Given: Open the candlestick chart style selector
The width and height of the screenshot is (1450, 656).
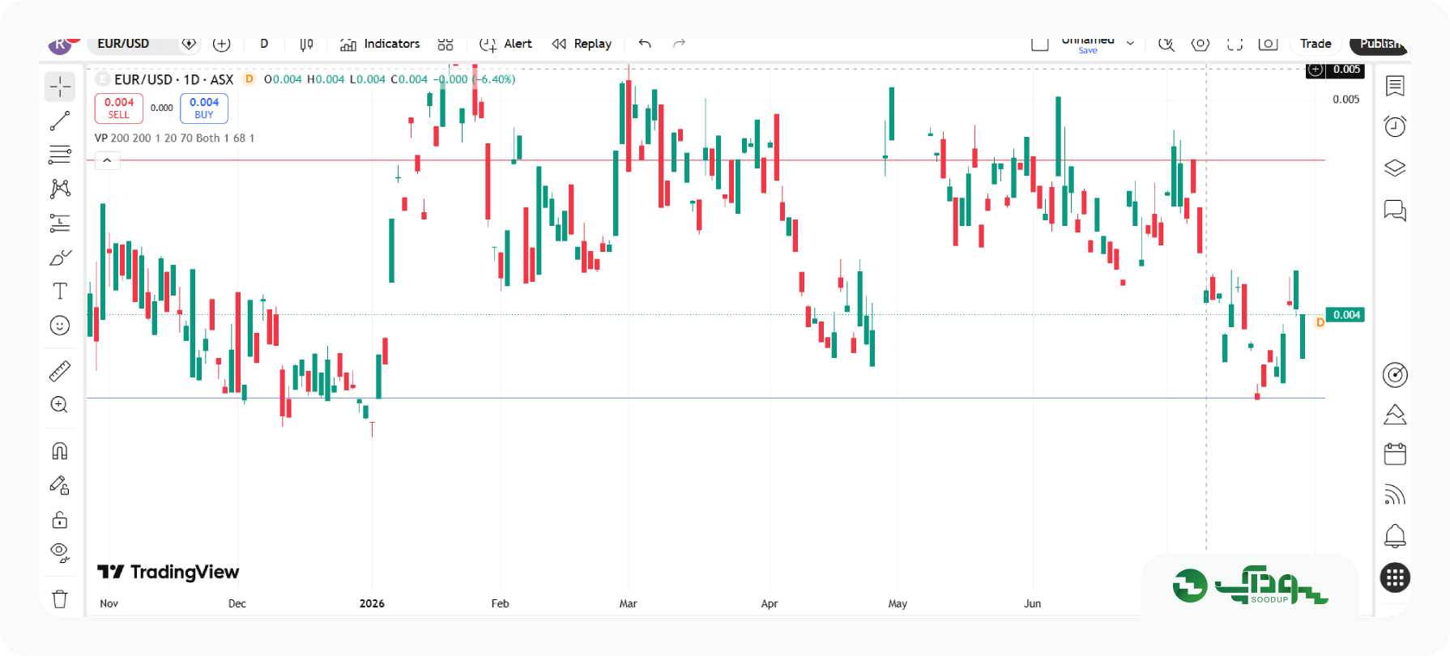Looking at the screenshot, I should point(306,45).
